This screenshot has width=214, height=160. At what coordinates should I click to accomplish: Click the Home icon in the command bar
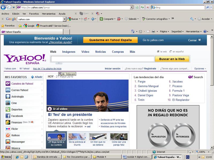point(133,31)
